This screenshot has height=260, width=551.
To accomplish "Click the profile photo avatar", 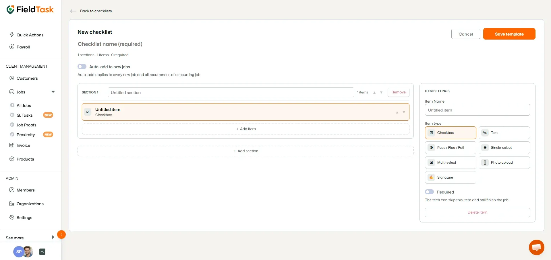I will 28,252.
